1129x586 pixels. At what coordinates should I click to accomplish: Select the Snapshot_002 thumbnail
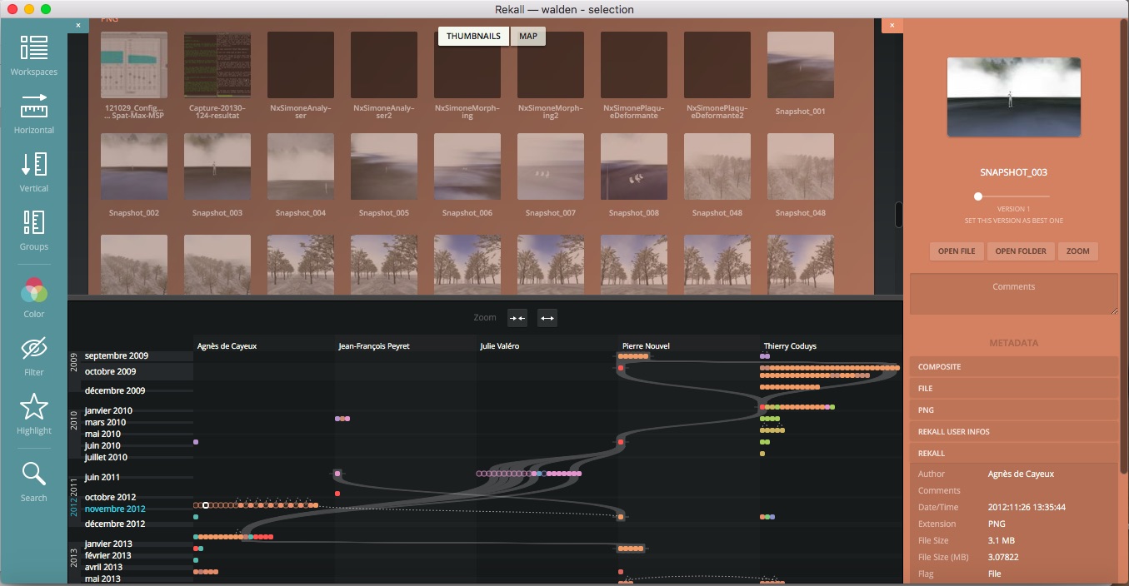point(134,167)
